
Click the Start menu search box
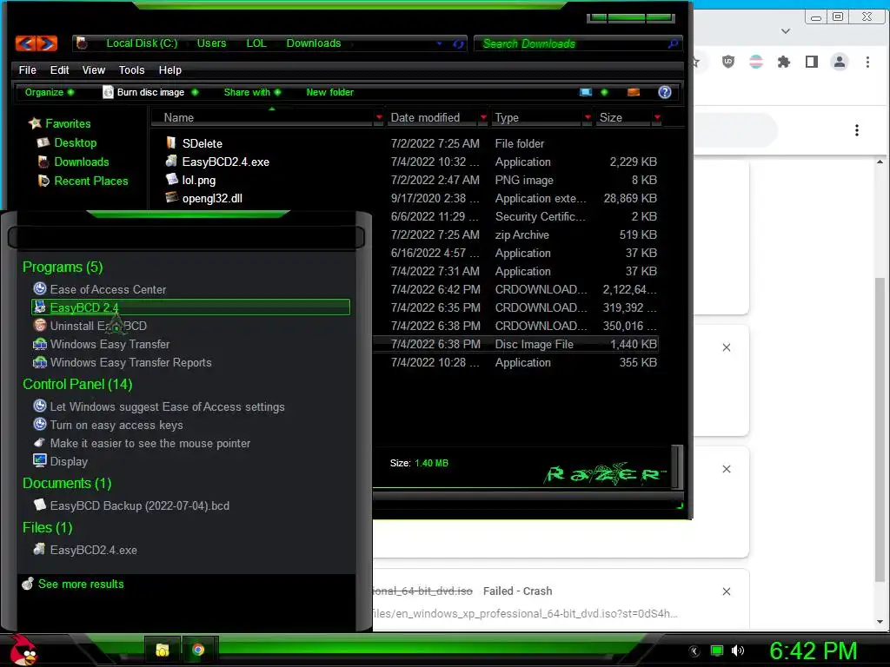pyautogui.click(x=186, y=237)
